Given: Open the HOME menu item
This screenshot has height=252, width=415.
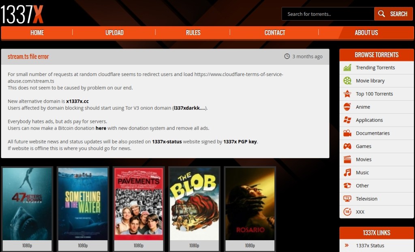Looking at the screenshot, I should tap(37, 32).
